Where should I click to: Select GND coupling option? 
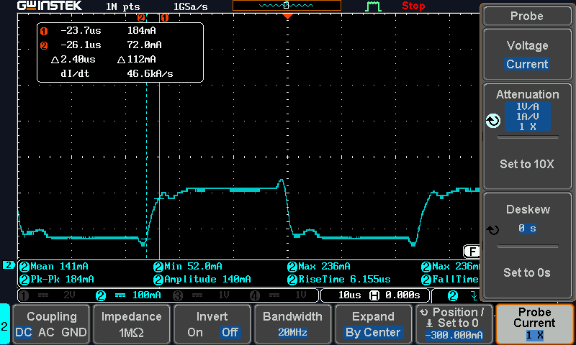click(73, 333)
